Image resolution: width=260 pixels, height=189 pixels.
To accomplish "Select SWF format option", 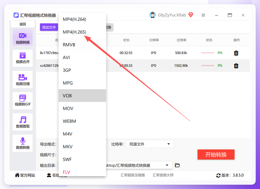I will click(82, 160).
